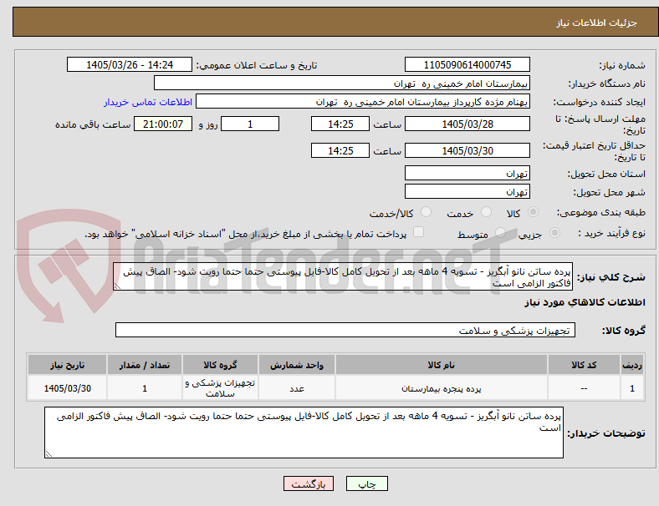Click the announcement date field 1405/03/26 - 14:24
The height and width of the screenshot is (506, 659).
[x=130, y=64]
